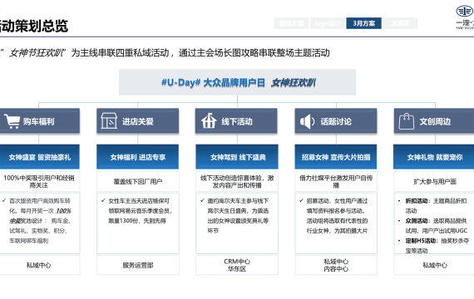Click the text 行业女神，为其拍摄大片
474x299 pixels.
(337, 231)
